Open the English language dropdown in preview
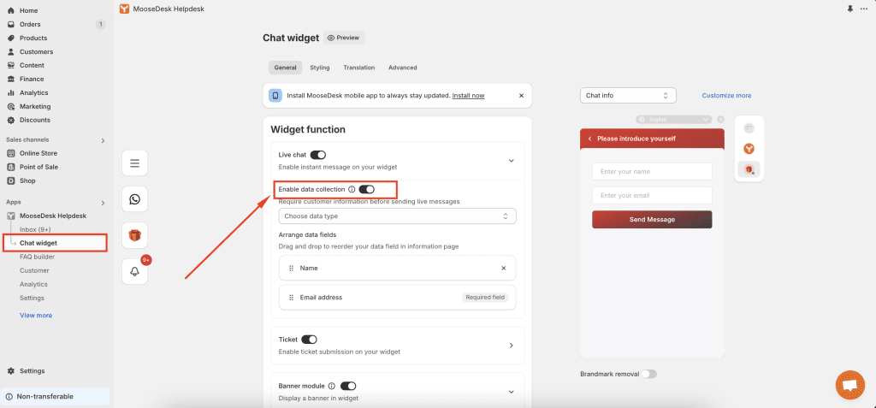 [x=675, y=120]
